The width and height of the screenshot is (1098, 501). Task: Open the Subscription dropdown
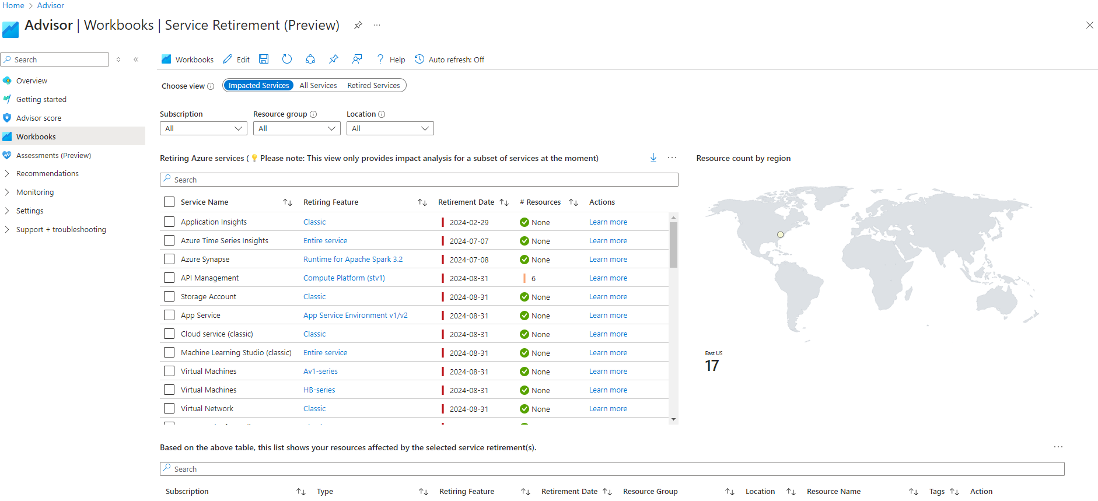(204, 128)
